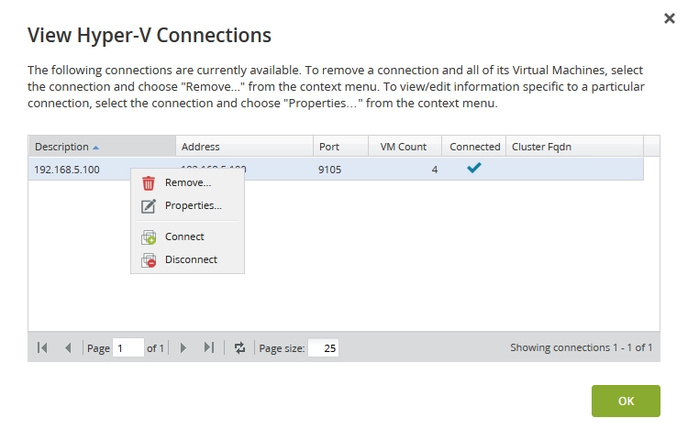Choose Properties... from the context menu
Screen dimensions: 688x440
[x=188, y=205]
